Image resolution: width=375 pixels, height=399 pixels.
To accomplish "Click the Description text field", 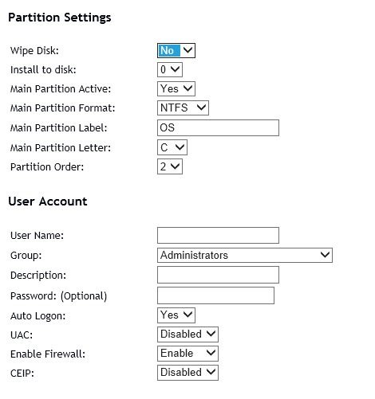I will pyautogui.click(x=218, y=275).
